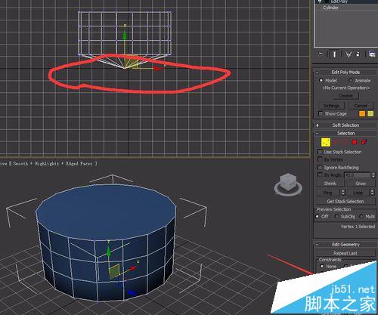This screenshot has width=378, height=315.
Task: Open orange cage color swatch
Action: (362, 114)
